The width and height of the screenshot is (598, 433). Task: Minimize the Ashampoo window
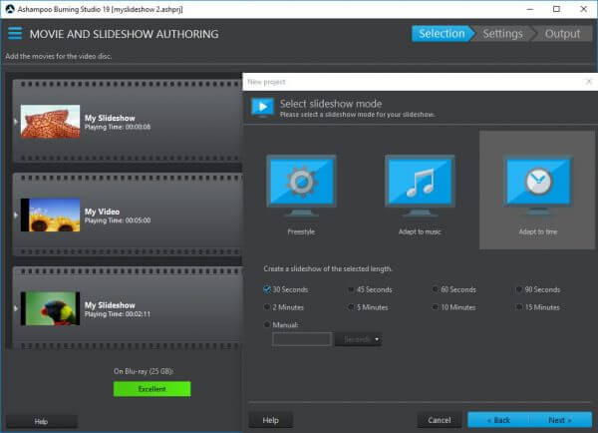(x=530, y=9)
